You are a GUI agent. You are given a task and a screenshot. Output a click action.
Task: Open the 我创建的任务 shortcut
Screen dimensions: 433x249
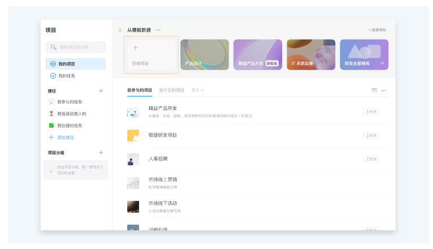[70, 125]
